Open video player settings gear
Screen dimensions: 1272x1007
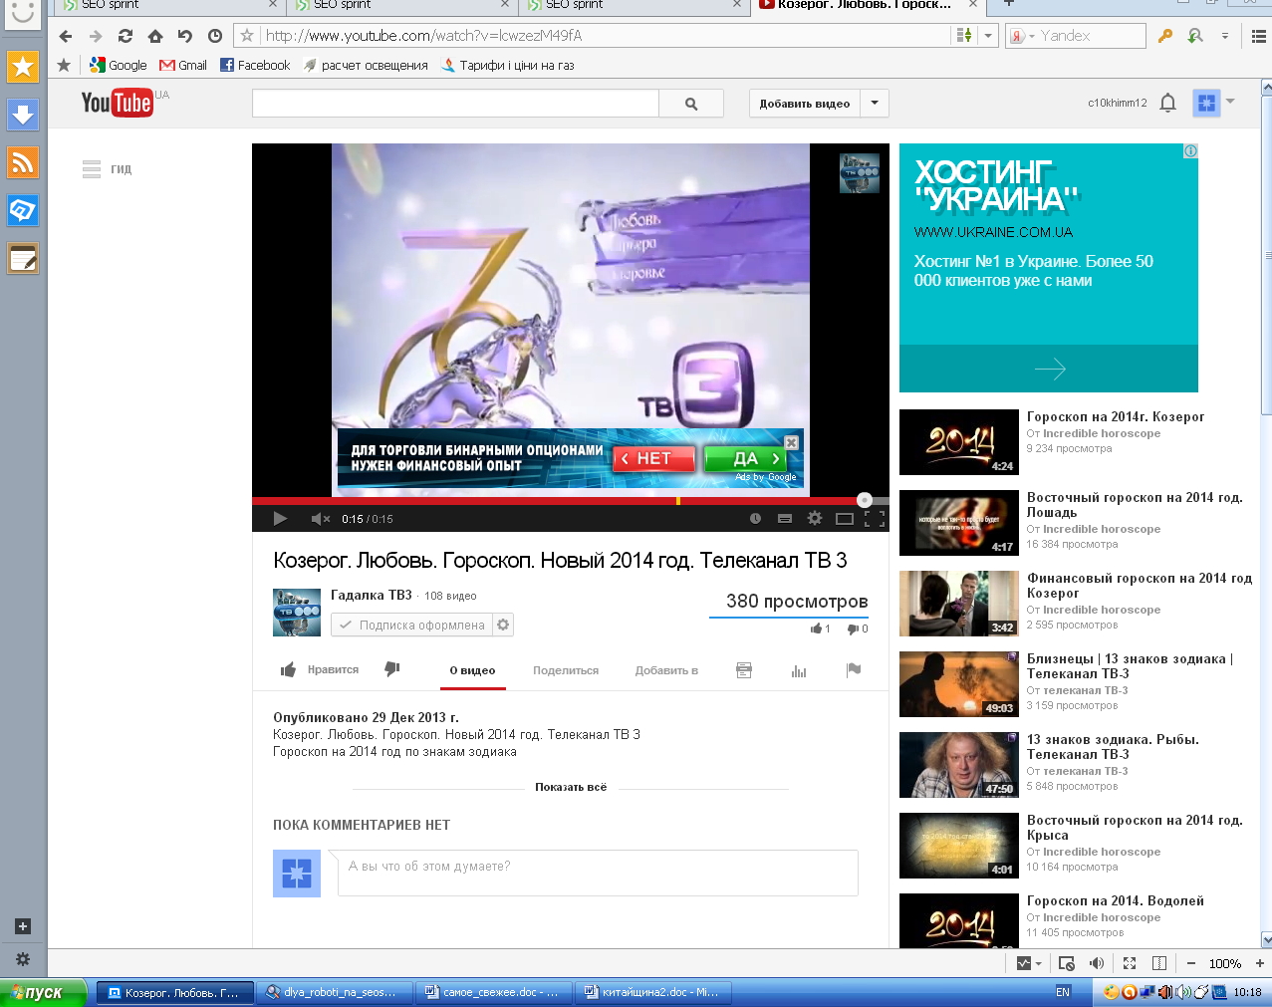[815, 518]
